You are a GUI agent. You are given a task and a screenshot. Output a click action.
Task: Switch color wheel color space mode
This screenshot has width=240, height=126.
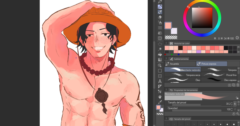(237, 38)
